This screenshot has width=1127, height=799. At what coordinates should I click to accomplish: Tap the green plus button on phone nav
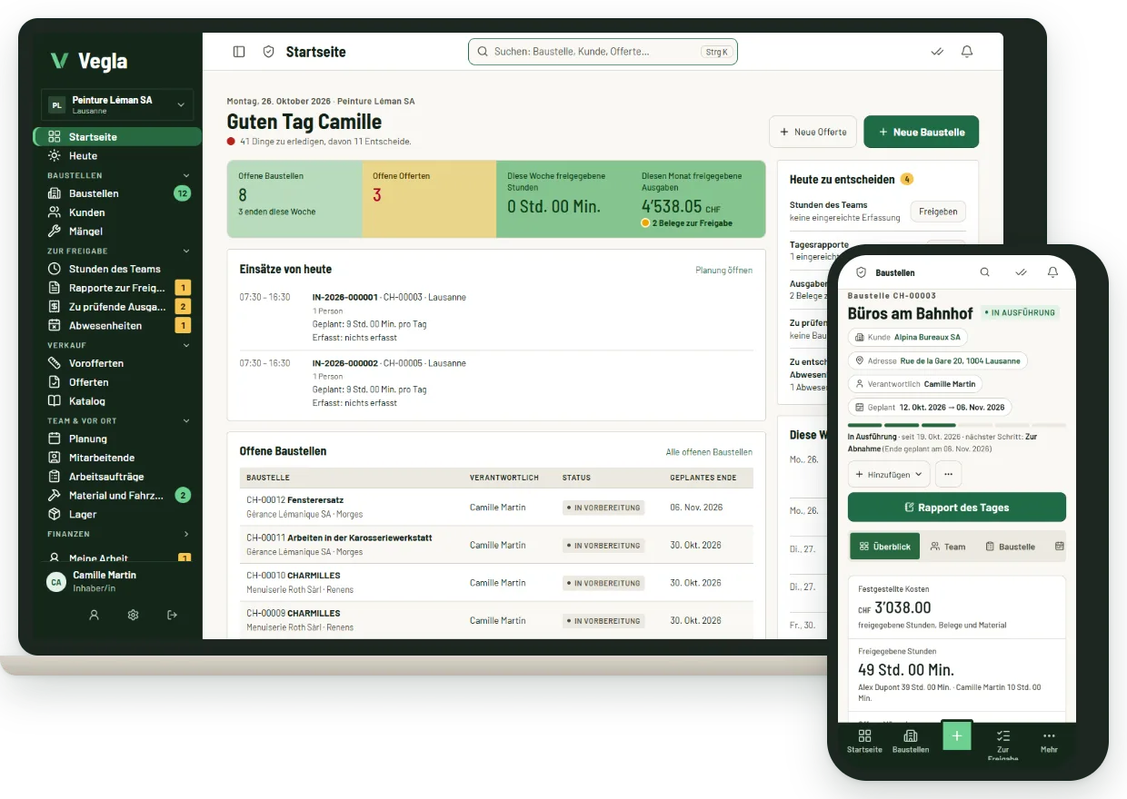957,735
